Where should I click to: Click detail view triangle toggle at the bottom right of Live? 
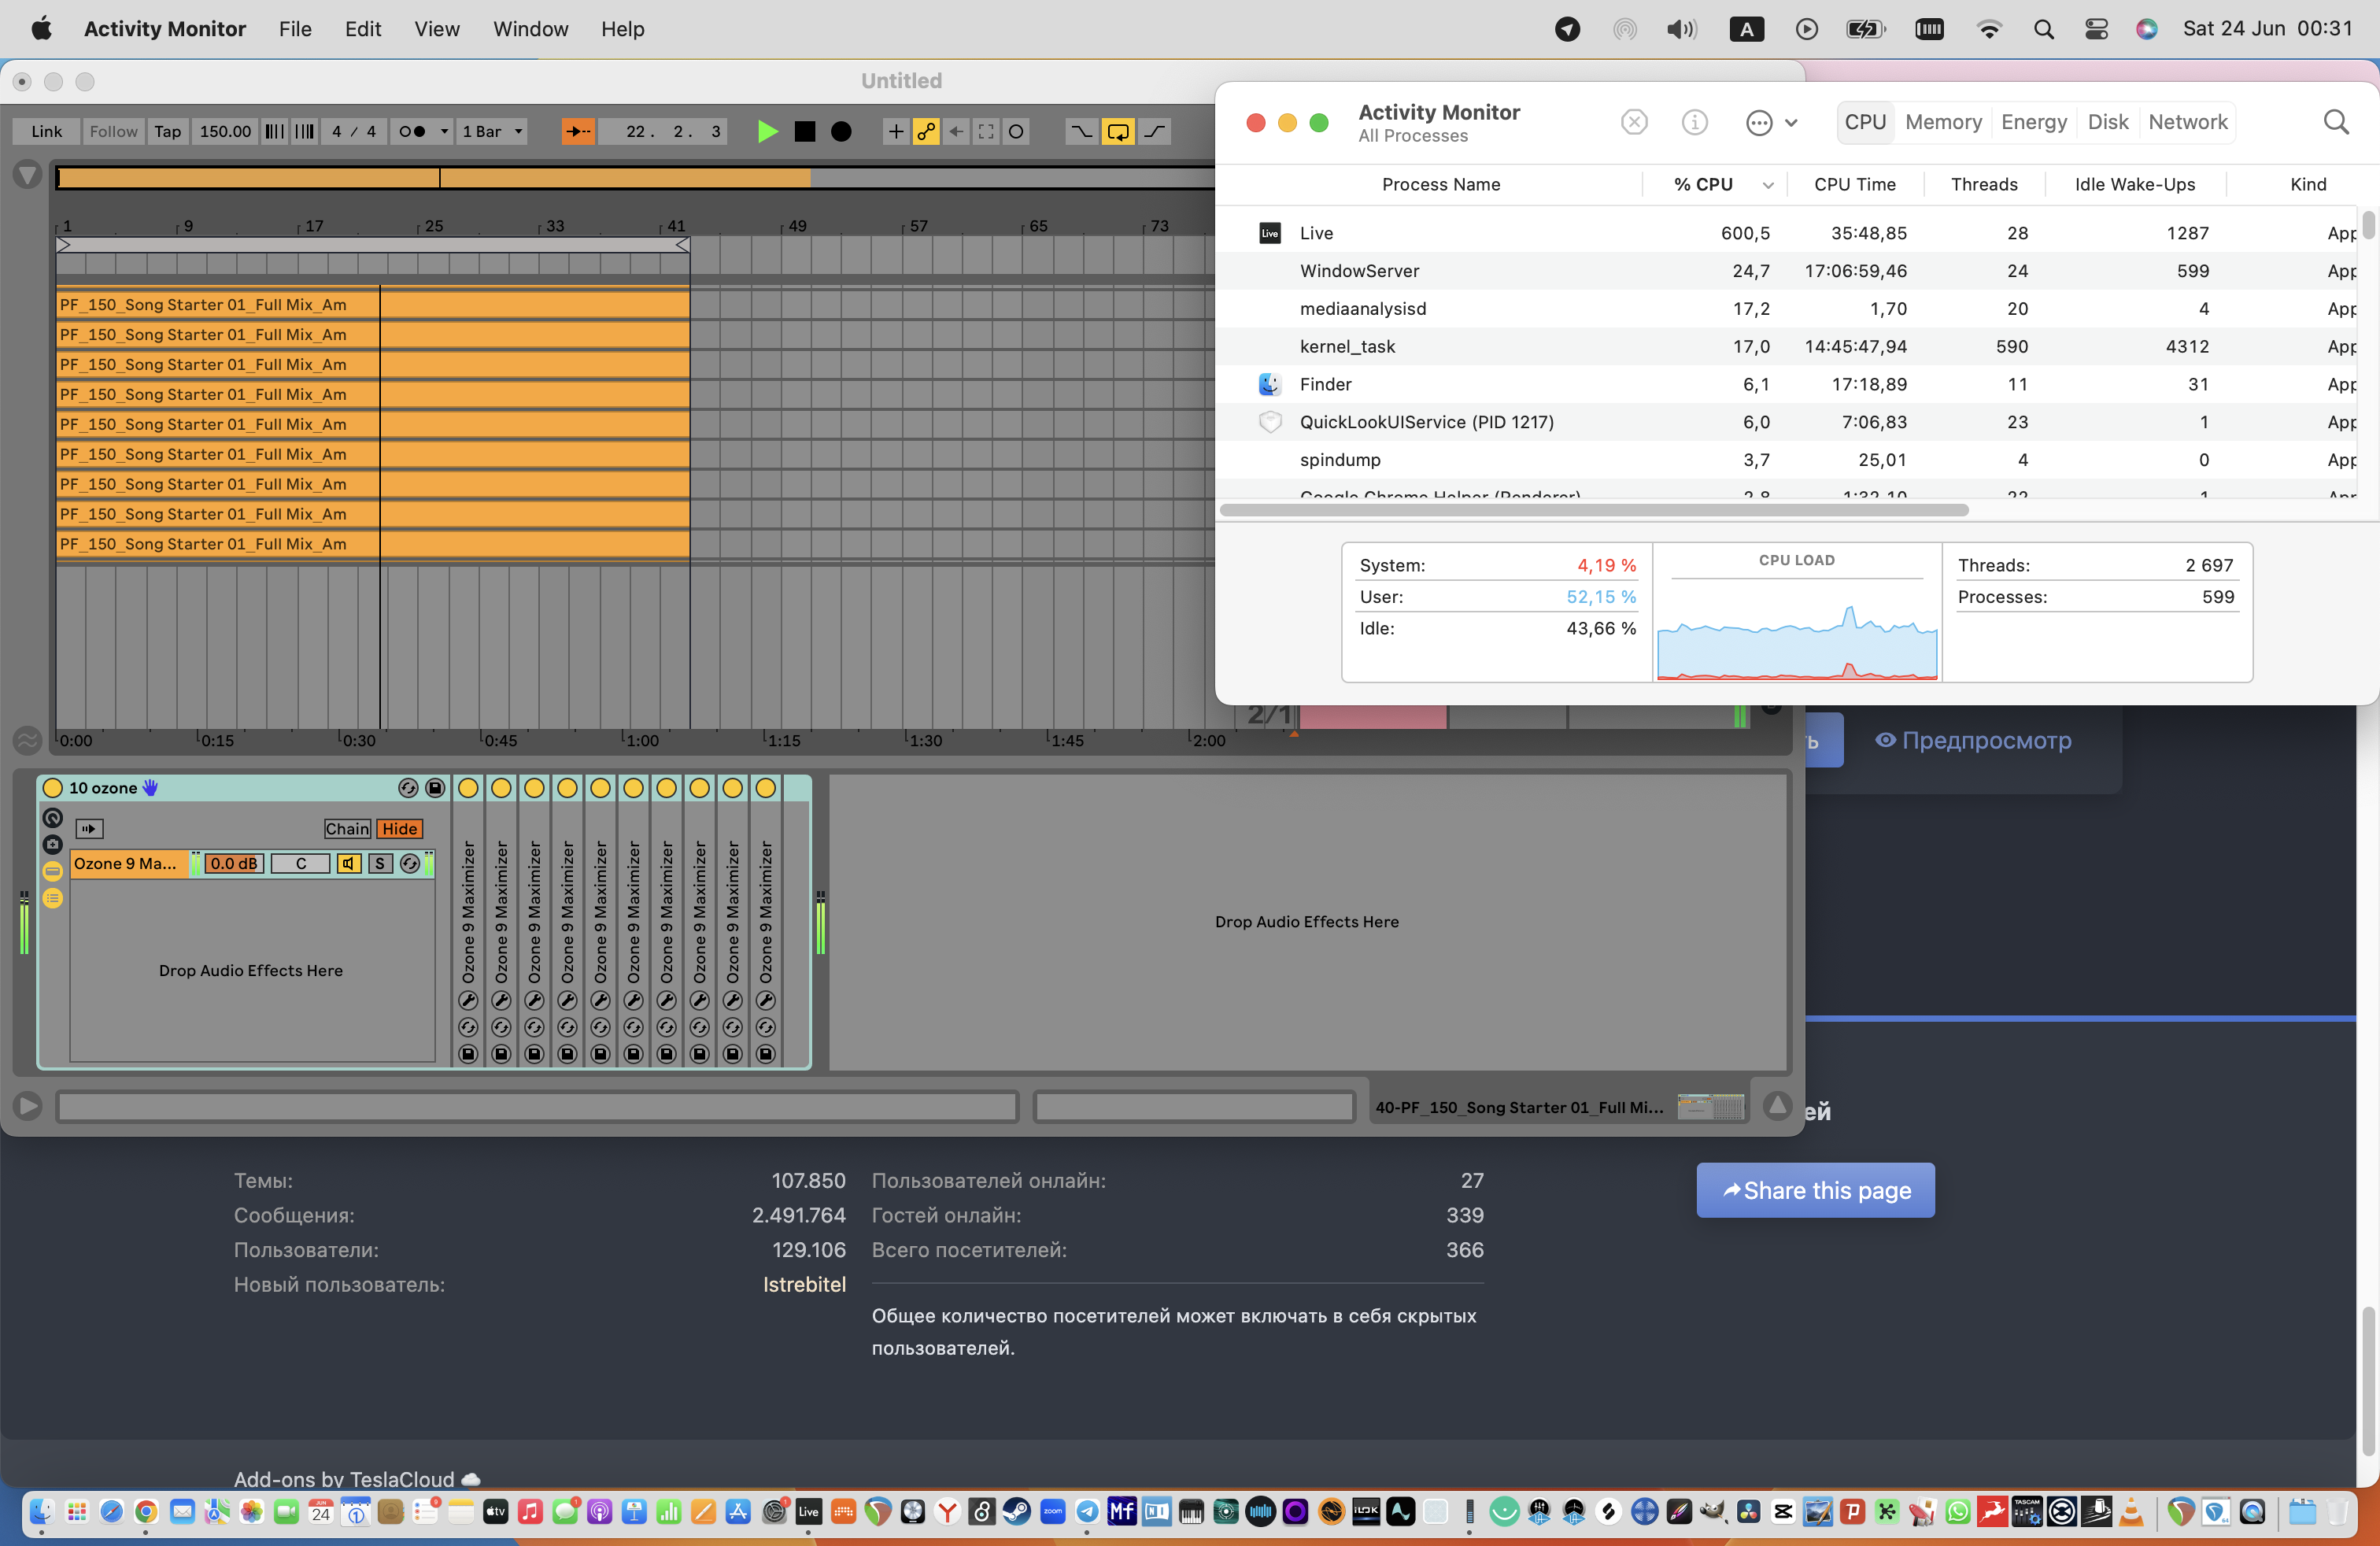coord(1777,1106)
